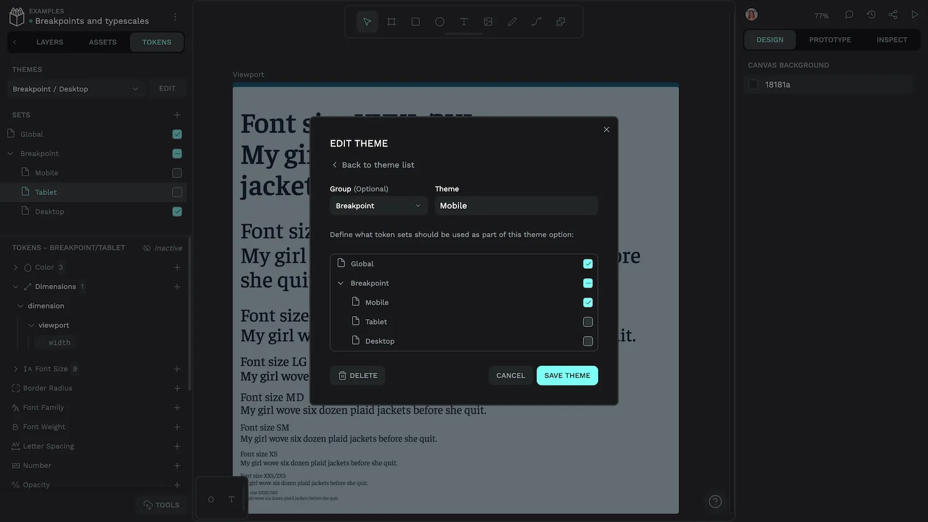This screenshot has width=928, height=522.
Task: Open the Inspect tab
Action: 891,40
